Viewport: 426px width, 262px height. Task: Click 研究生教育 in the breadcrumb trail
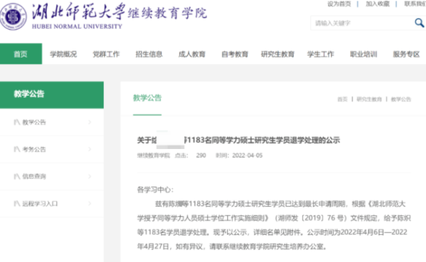369,99
